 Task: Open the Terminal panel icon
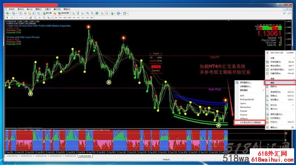(34, 13)
